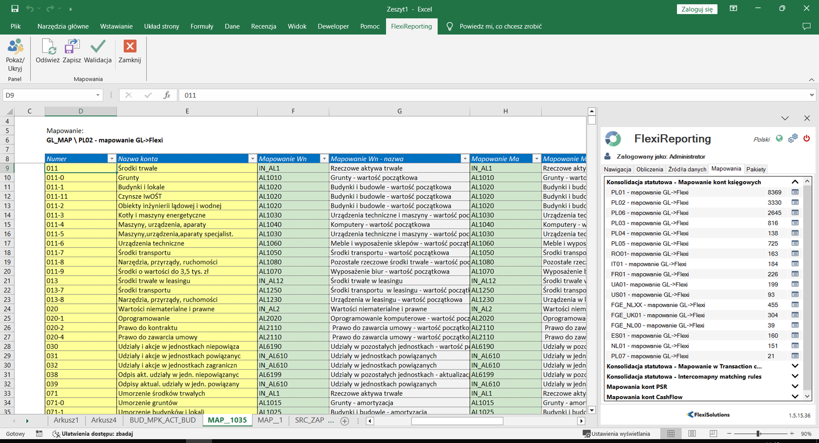819x443 pixels.
Task: Select PL06 - mapowanie GL->Flexi entry
Action: click(x=649, y=213)
